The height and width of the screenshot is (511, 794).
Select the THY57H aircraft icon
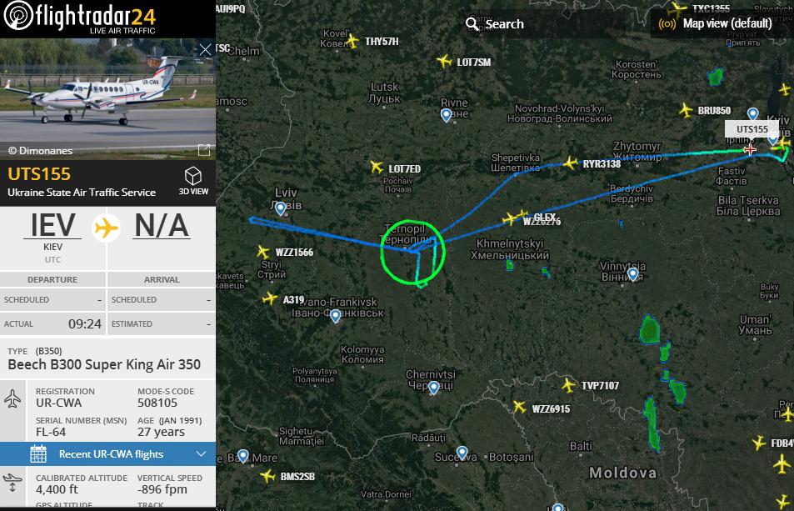click(352, 41)
